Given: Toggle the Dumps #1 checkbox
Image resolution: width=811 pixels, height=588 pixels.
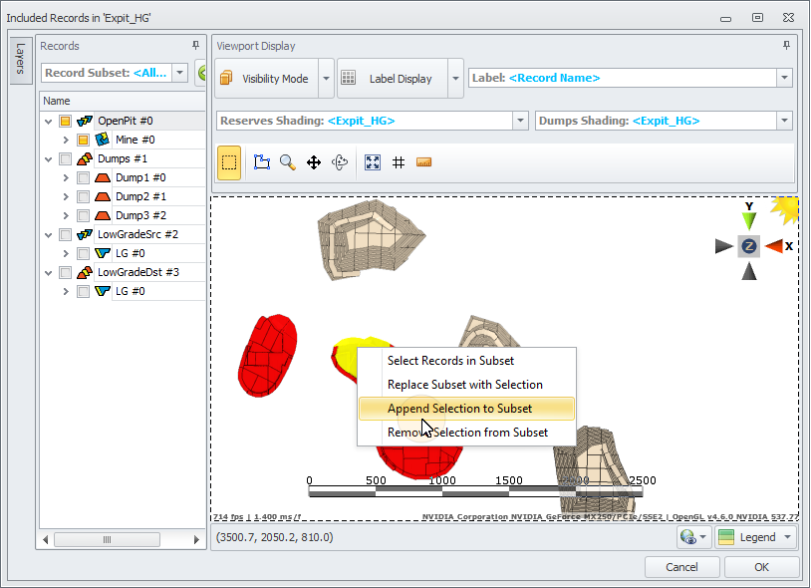Looking at the screenshot, I should (x=66, y=158).
